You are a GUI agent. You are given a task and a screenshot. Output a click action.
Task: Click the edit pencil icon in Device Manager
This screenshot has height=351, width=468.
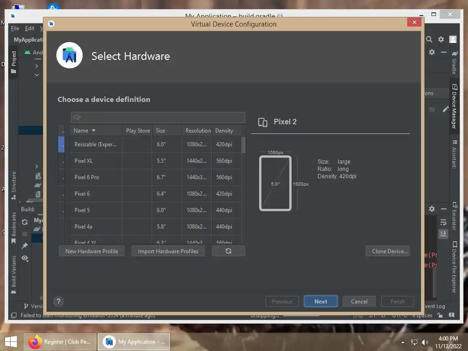pos(445,109)
